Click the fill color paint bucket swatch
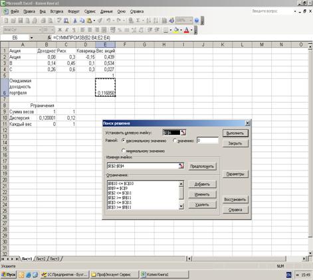Viewport: 313px width, 280px height. (x=176, y=30)
